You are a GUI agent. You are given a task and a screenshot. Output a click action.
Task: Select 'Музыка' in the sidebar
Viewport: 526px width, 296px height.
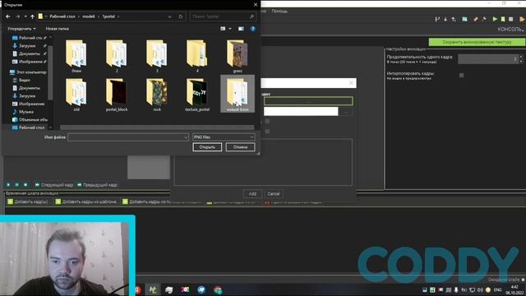coord(24,112)
